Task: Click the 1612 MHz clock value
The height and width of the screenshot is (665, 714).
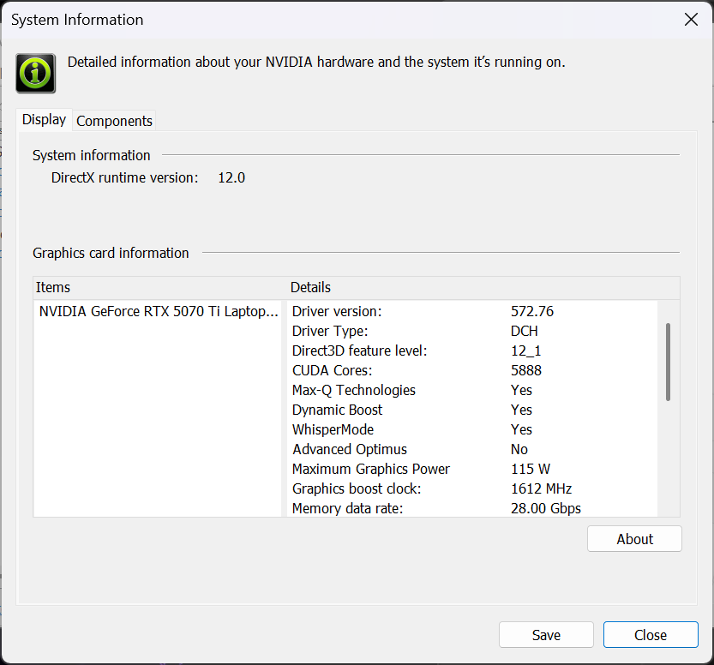Action: pyautogui.click(x=541, y=488)
